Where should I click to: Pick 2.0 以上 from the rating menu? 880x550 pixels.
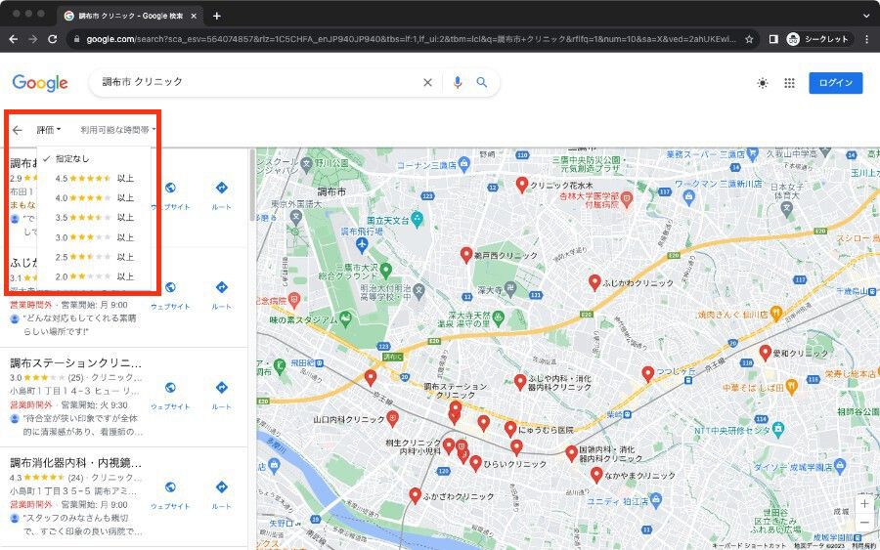[94, 276]
